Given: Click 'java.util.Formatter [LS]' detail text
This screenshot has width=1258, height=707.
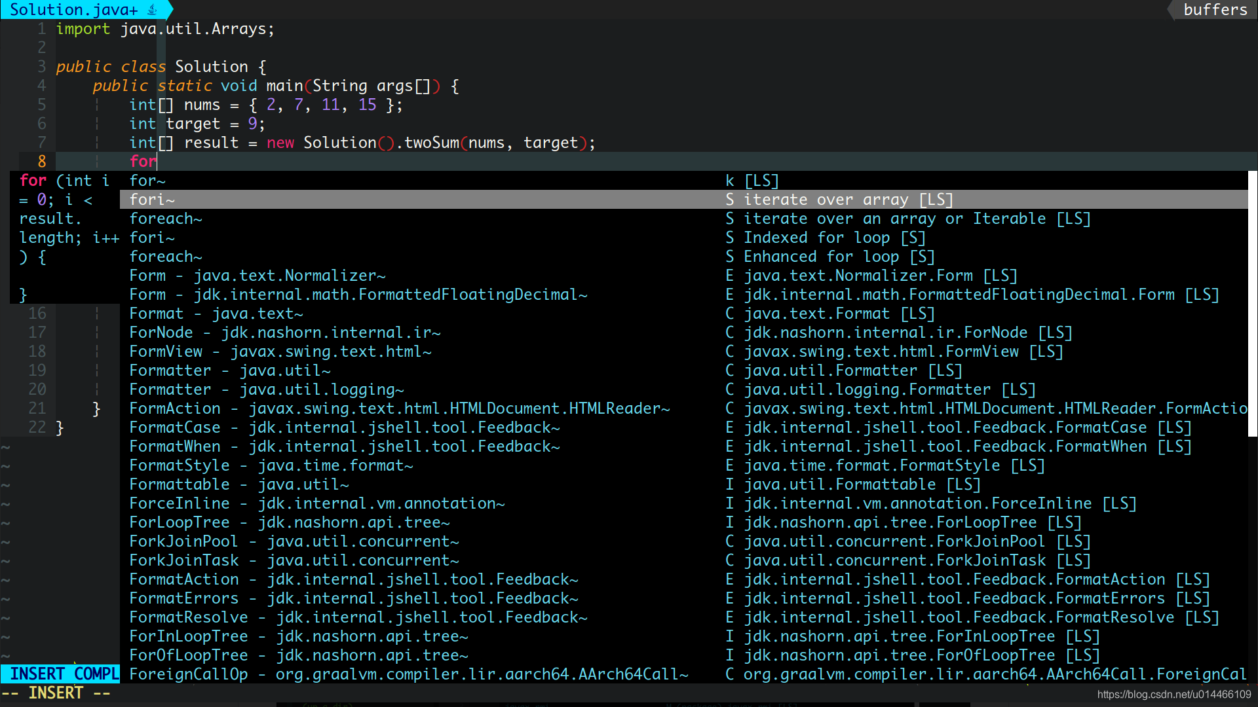Looking at the screenshot, I should [852, 371].
